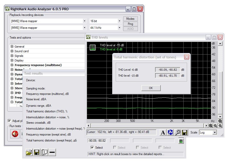Uncheck the first checked Select checkbox

click(x=92, y=147)
